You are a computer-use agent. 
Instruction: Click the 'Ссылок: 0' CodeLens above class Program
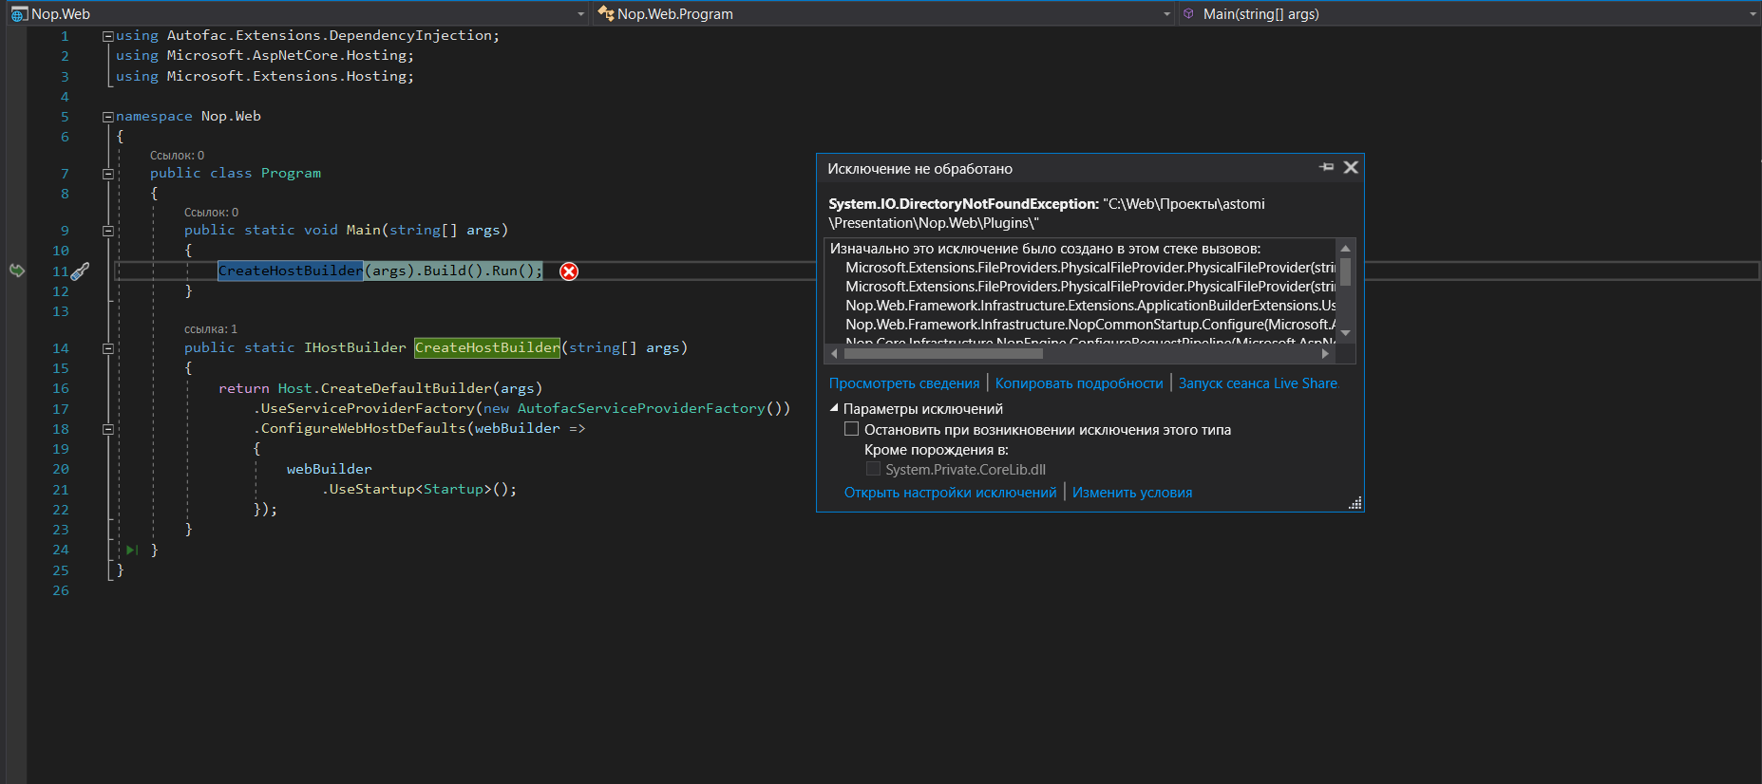click(177, 156)
